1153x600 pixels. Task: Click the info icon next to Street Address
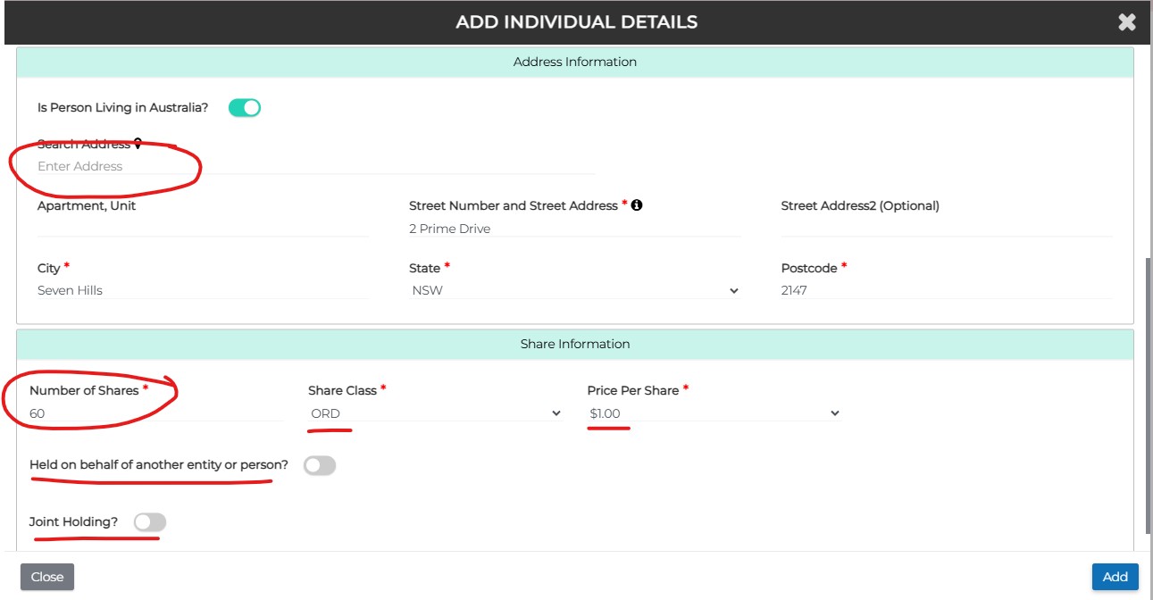[637, 205]
